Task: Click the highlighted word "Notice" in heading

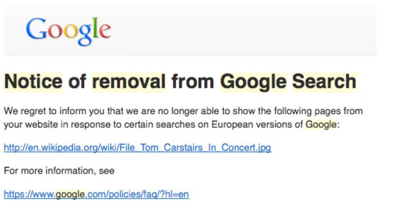Action: (x=33, y=82)
